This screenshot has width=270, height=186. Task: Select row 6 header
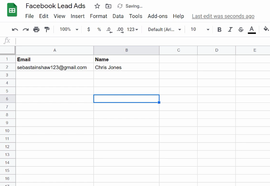point(7,99)
